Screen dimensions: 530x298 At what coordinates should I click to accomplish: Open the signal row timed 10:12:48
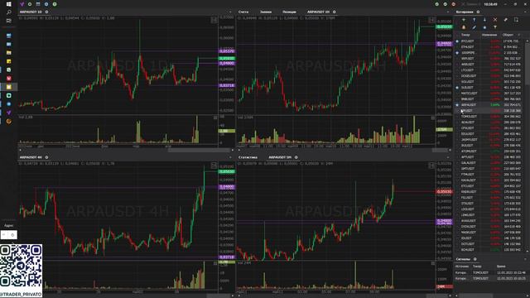coord(490,272)
